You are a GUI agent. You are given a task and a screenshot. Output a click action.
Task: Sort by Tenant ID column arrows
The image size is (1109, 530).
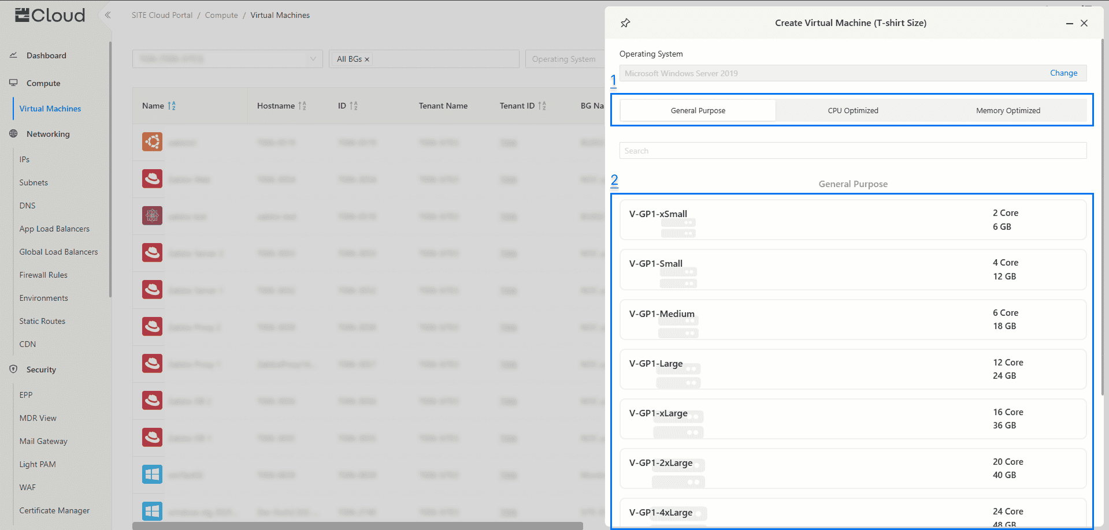click(541, 106)
